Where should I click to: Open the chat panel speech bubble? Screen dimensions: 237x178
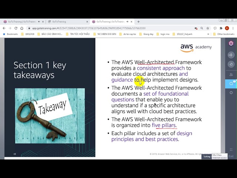point(231,84)
